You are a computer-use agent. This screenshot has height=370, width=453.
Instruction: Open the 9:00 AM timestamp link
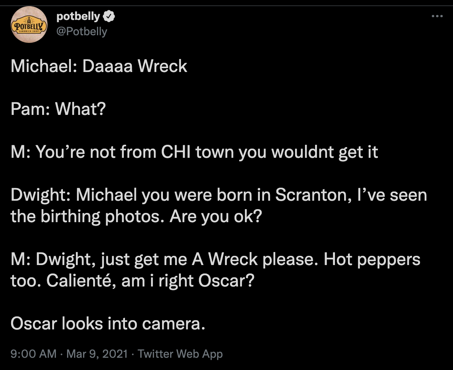[34, 354]
